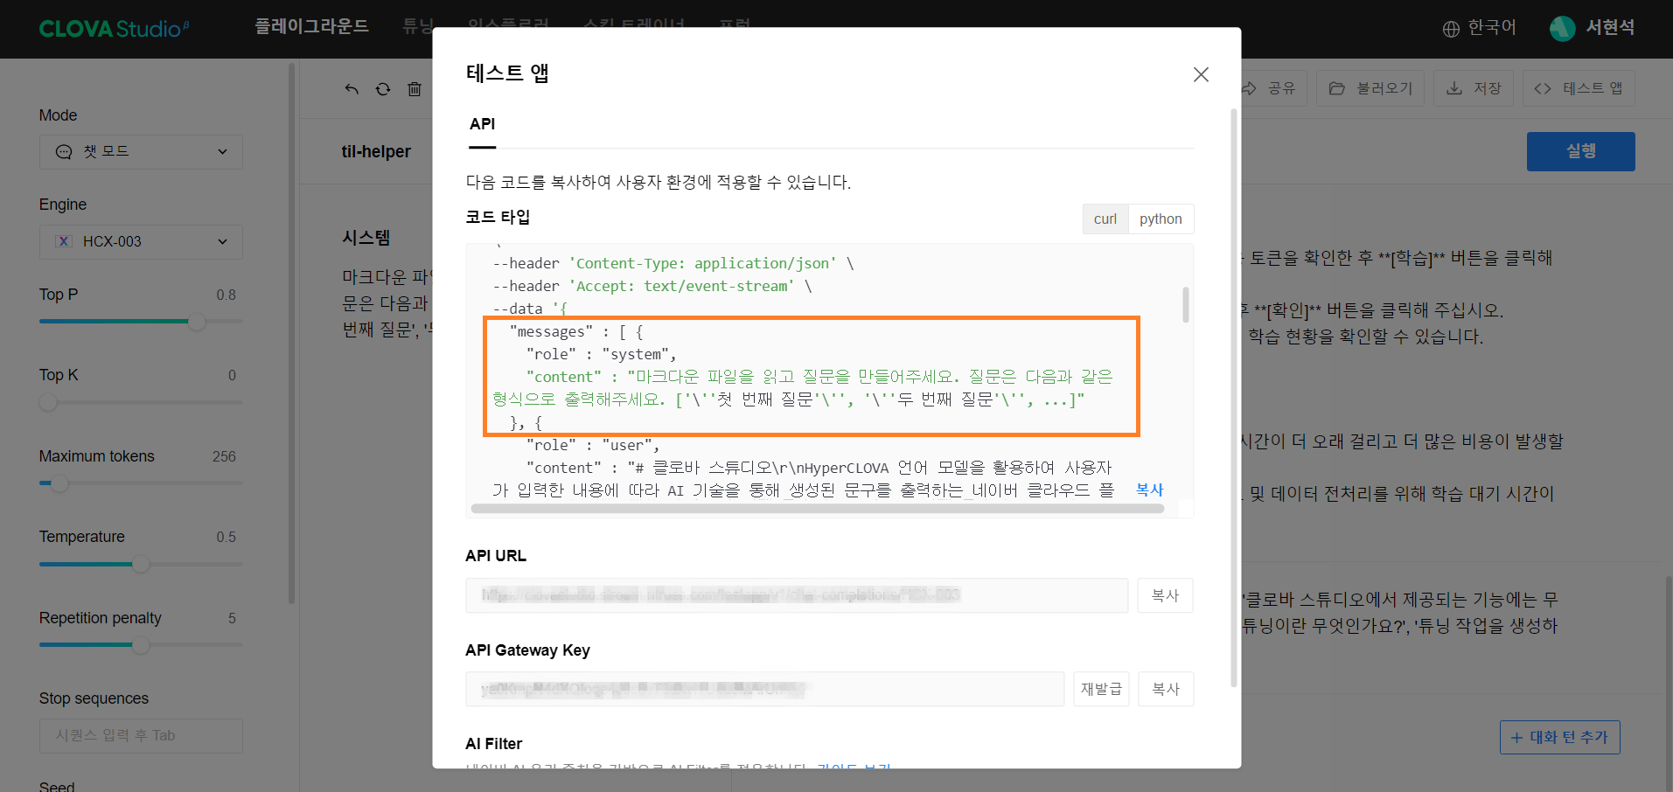Click the chat bubble icon in Mode
1673x792 pixels.
[x=64, y=152]
